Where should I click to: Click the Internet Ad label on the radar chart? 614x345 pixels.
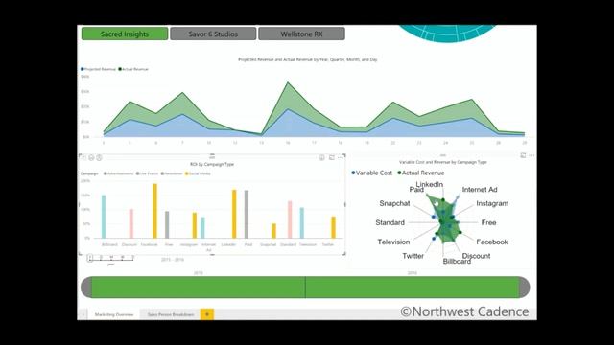pyautogui.click(x=480, y=190)
